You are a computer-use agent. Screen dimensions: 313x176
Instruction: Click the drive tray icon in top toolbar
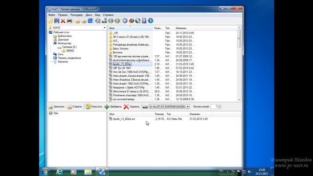click(104, 21)
